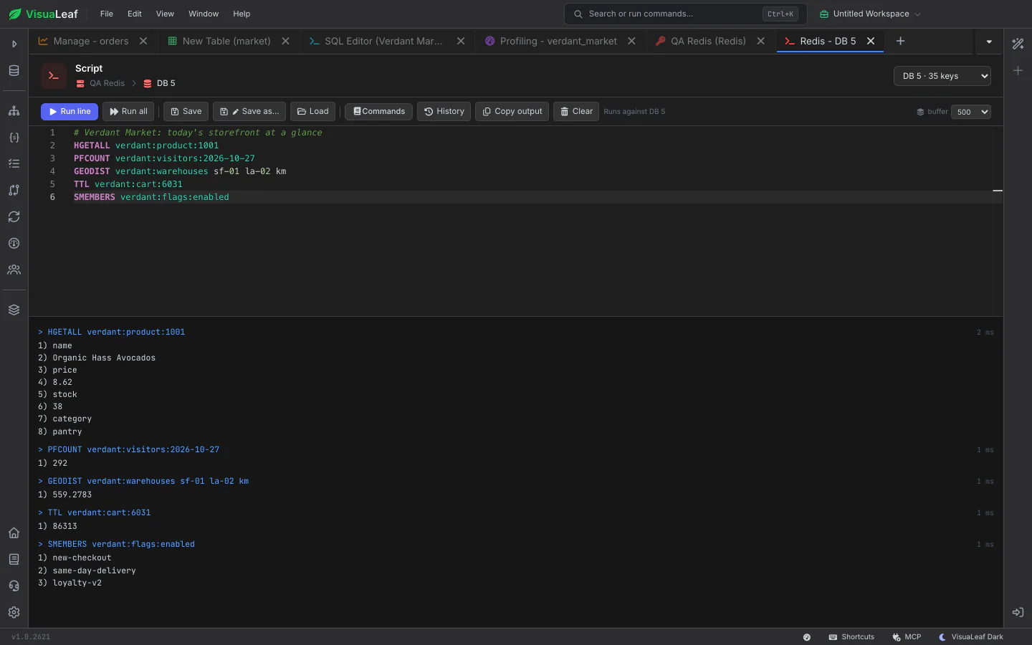Image resolution: width=1032 pixels, height=645 pixels.
Task: Add a new tab with the plus button
Action: [x=901, y=41]
